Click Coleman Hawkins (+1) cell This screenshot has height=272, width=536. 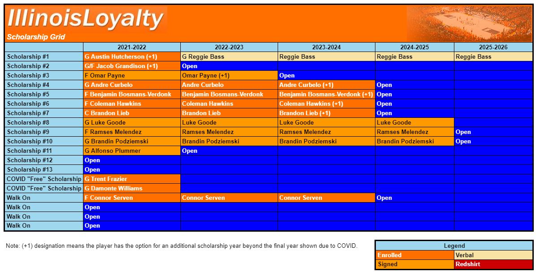point(327,104)
